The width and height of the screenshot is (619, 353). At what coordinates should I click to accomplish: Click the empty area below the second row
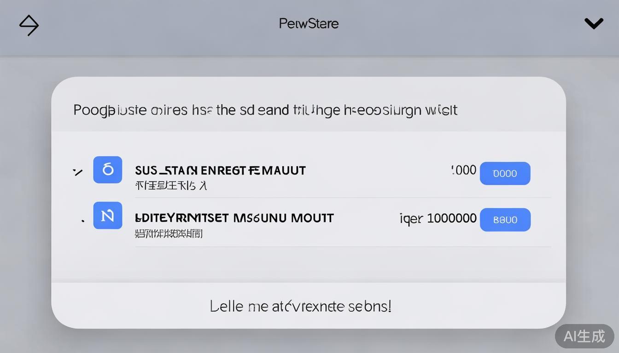click(309, 264)
